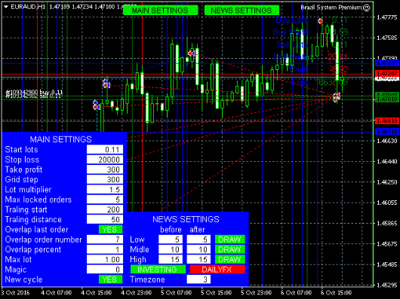Toggle the INVESTING news source button
The width and height of the screenshot is (400, 299).
pos(158,269)
